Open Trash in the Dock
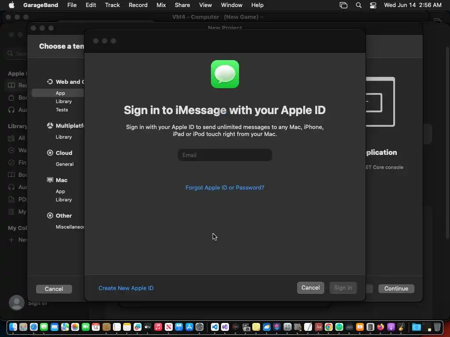This screenshot has height=337, width=450. 437,327
